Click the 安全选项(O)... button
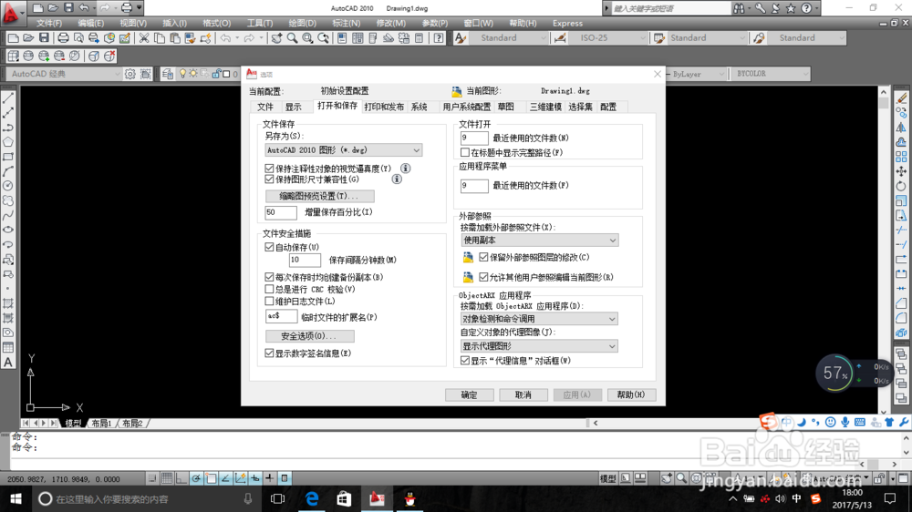912x512 pixels. pyautogui.click(x=309, y=336)
